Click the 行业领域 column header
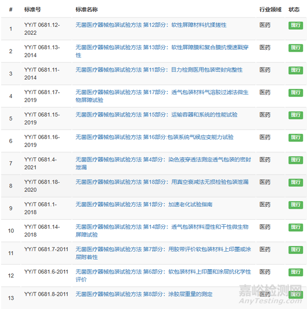Screen dimensions: 307x309 (270, 10)
